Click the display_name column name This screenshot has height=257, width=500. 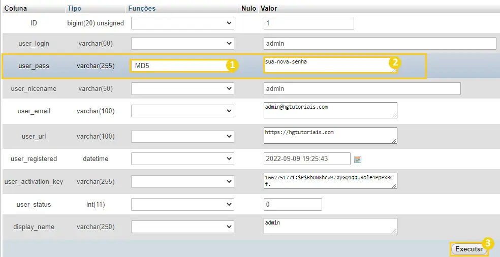[x=34, y=227]
